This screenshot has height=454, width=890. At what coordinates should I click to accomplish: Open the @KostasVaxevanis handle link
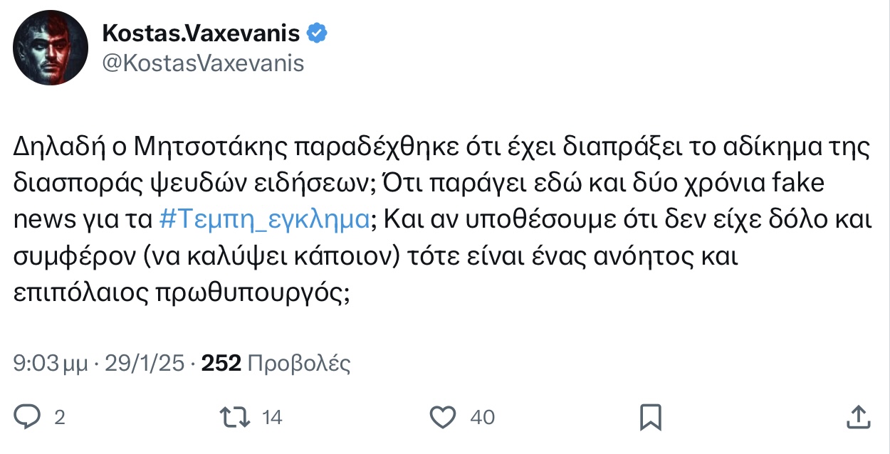tap(204, 63)
